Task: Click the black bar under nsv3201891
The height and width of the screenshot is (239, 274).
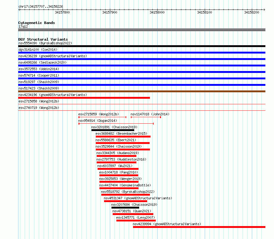Action: [x=113, y=130]
